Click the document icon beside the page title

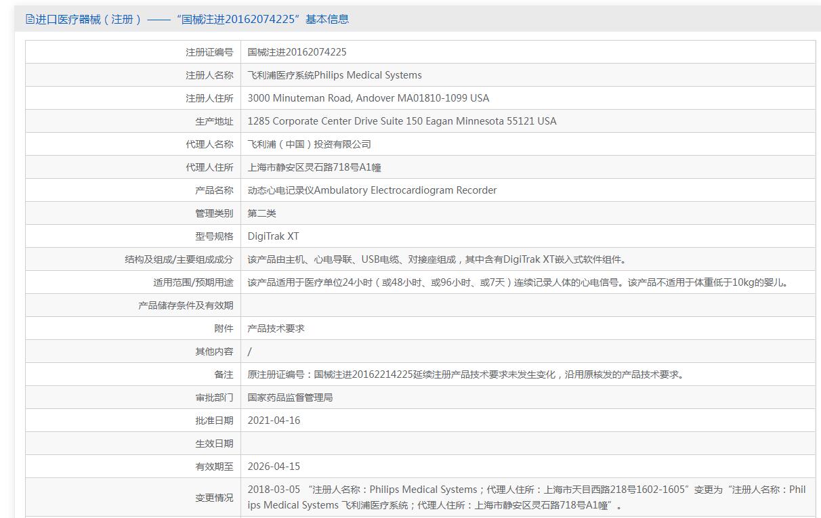pyautogui.click(x=30, y=19)
